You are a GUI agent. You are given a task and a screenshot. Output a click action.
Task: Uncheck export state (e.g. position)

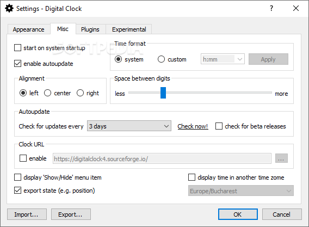(18, 191)
